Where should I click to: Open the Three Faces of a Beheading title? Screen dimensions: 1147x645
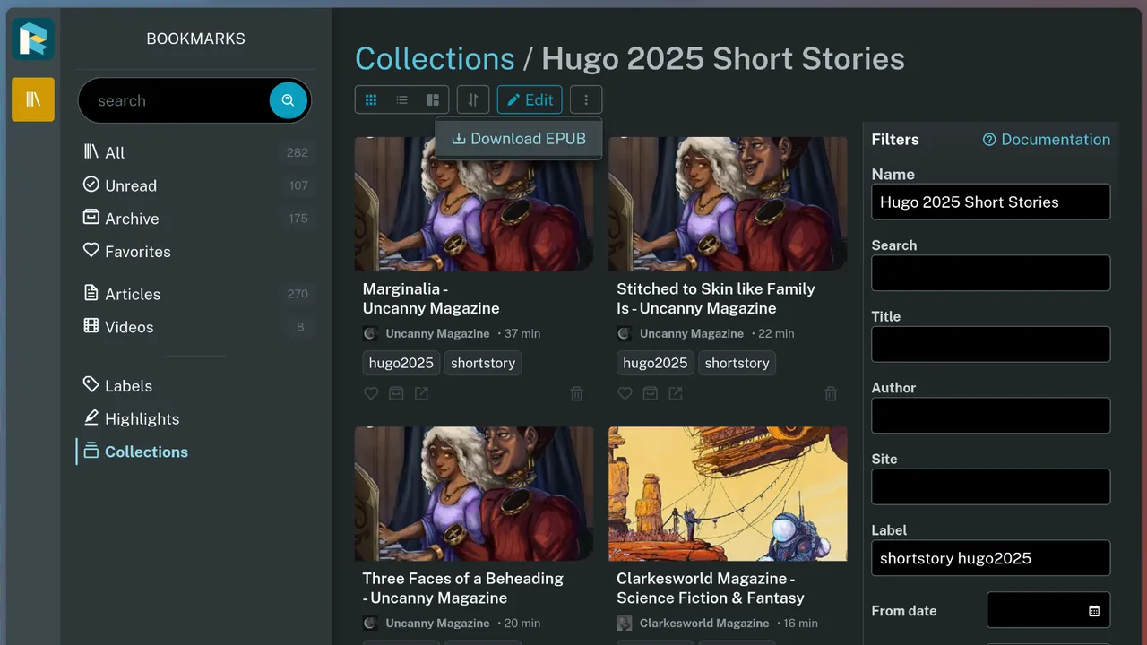coord(463,588)
